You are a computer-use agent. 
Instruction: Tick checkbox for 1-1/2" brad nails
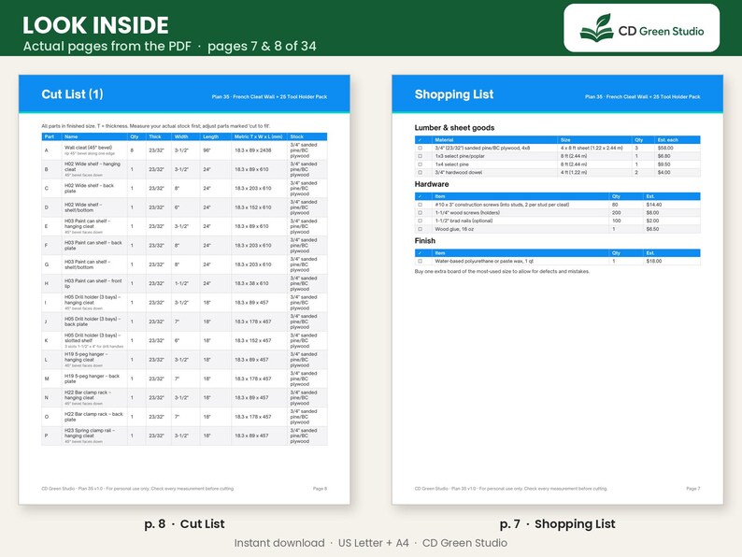tap(420, 221)
